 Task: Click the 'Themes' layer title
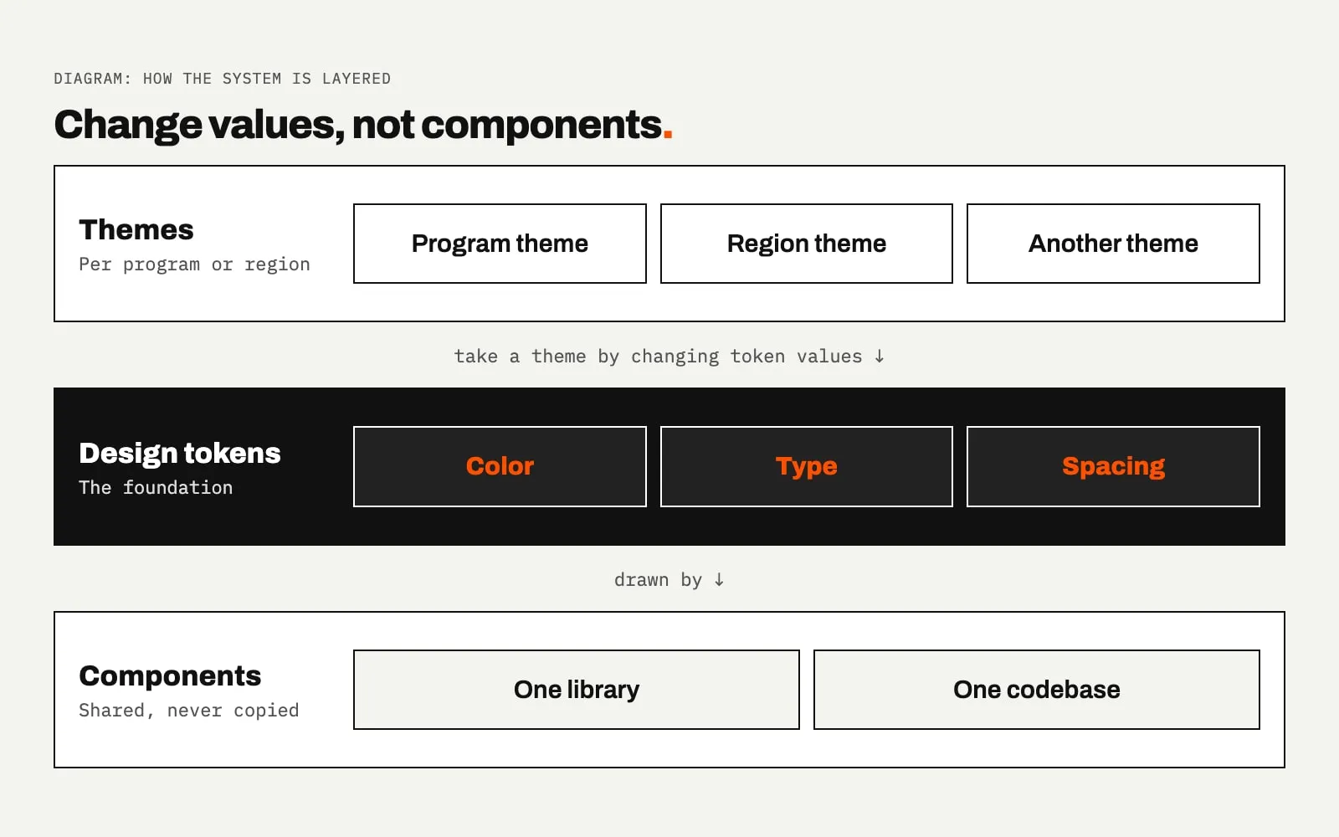click(x=136, y=229)
